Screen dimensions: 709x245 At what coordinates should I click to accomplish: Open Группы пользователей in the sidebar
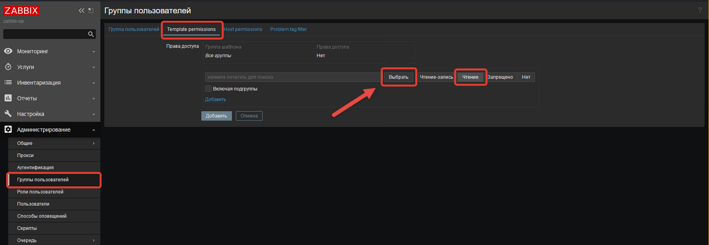tap(54, 180)
